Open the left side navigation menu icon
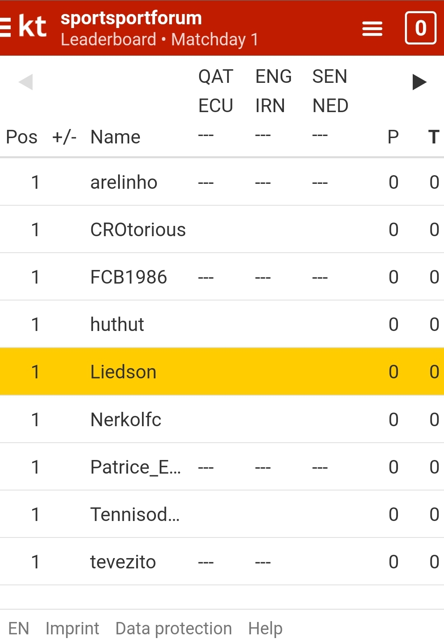 5,28
